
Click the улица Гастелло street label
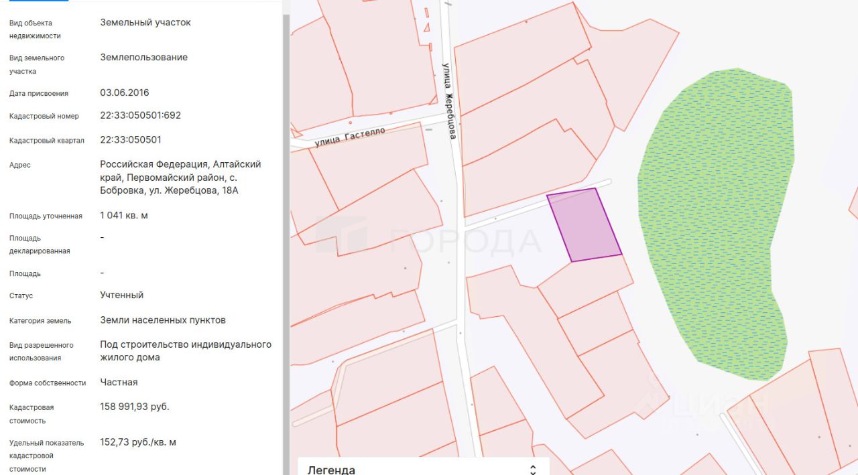click(x=350, y=138)
